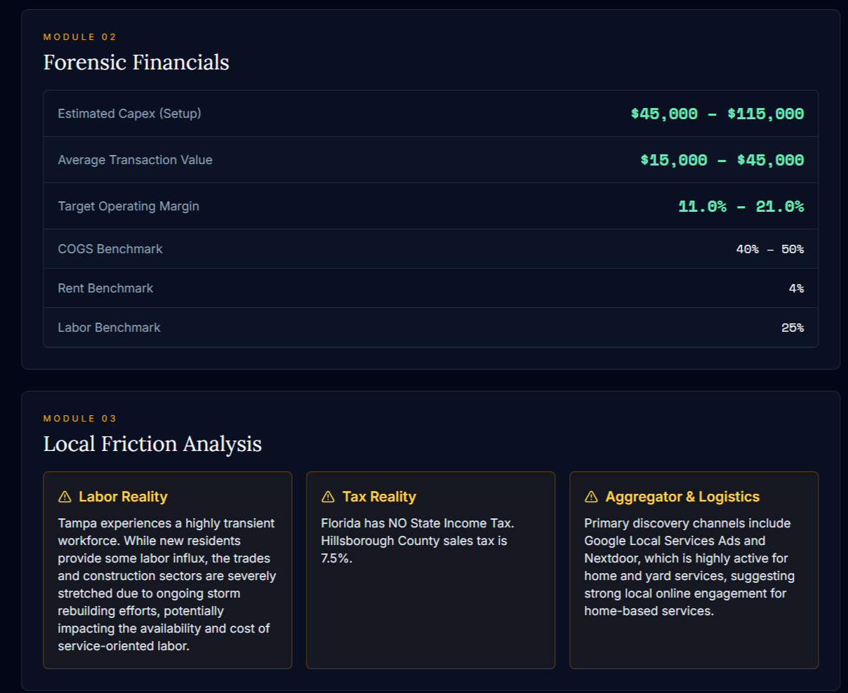The image size is (848, 693).
Task: Click the 25% Labor Benchmark value
Action: click(793, 328)
